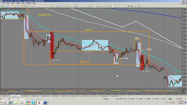The height and width of the screenshot is (105, 187).
Task: Click the 'BIG W' chart label
Action: pyautogui.click(x=85, y=62)
